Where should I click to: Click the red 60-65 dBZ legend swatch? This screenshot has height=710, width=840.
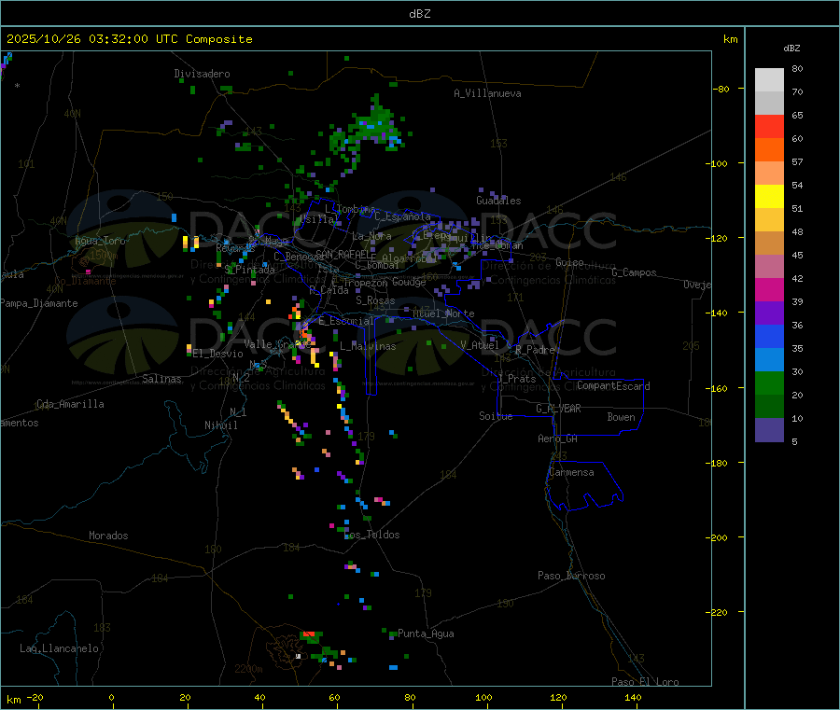pyautogui.click(x=769, y=126)
